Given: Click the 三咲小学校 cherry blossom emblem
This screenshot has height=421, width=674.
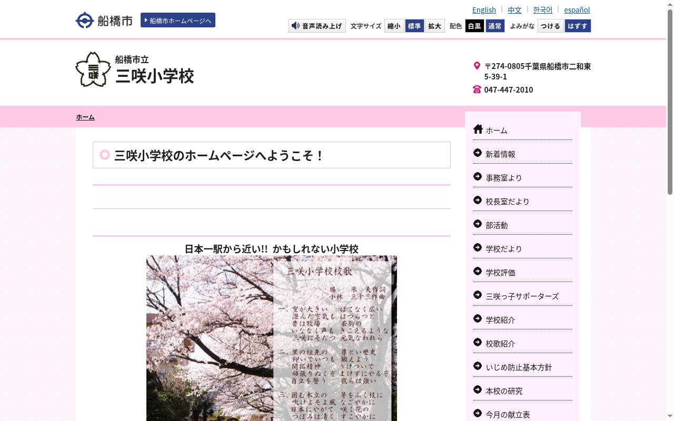Looking at the screenshot, I should tap(93, 69).
